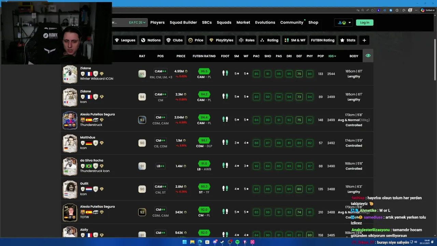The height and width of the screenshot is (246, 437).
Task: Open the Roles filter
Action: [247, 40]
